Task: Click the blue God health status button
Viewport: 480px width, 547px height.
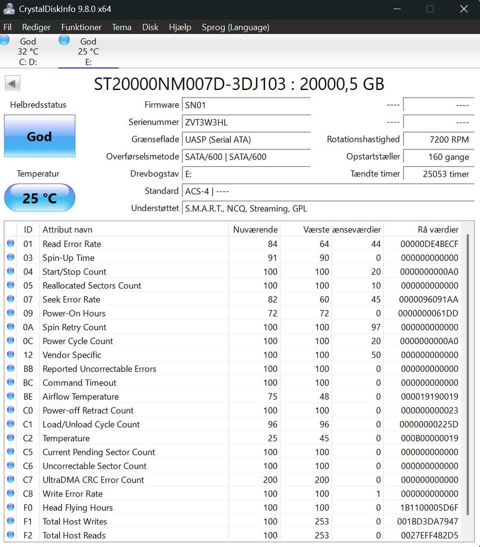Action: (x=39, y=136)
